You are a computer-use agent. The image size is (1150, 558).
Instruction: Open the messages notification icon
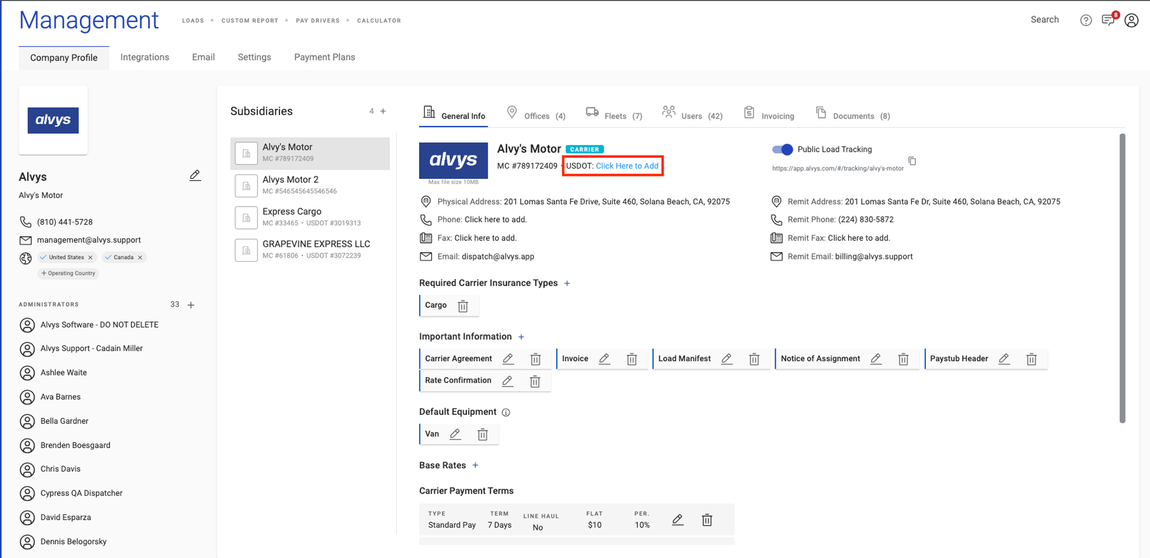(x=1108, y=21)
